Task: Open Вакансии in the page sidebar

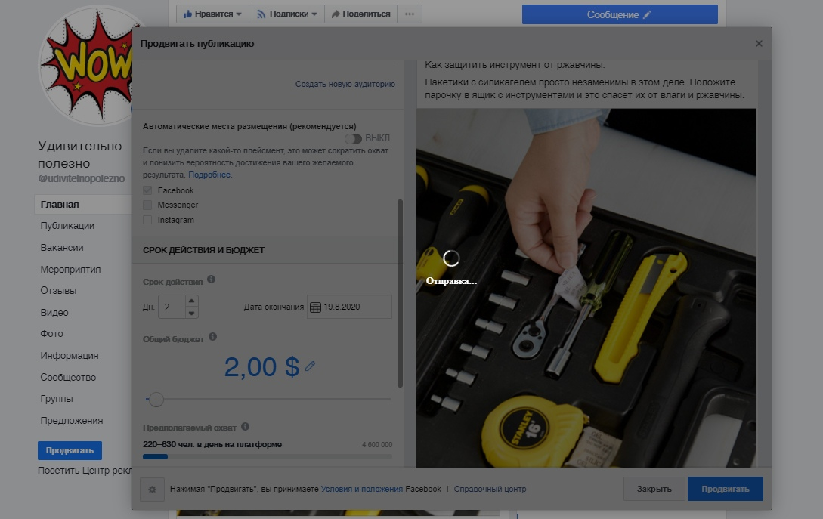Action: point(62,248)
